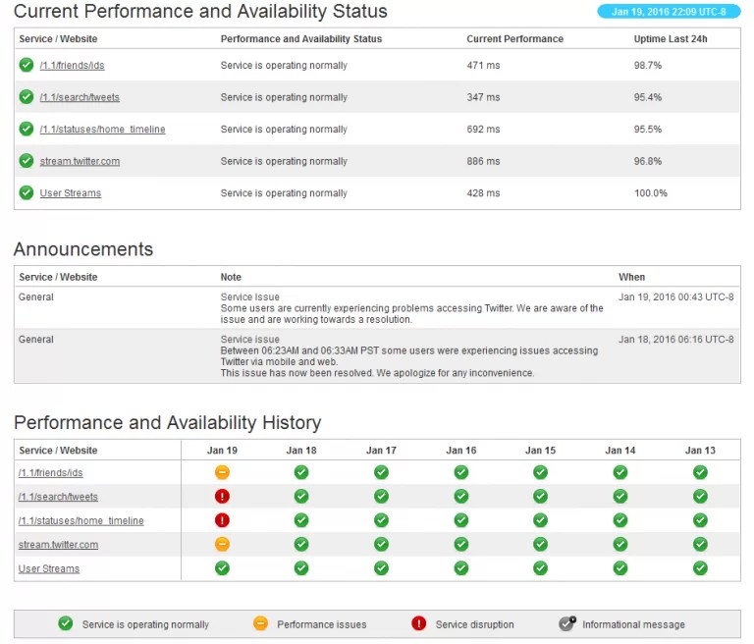The height and width of the screenshot is (644, 754).
Task: Click the Announcements section heading
Action: (x=83, y=249)
